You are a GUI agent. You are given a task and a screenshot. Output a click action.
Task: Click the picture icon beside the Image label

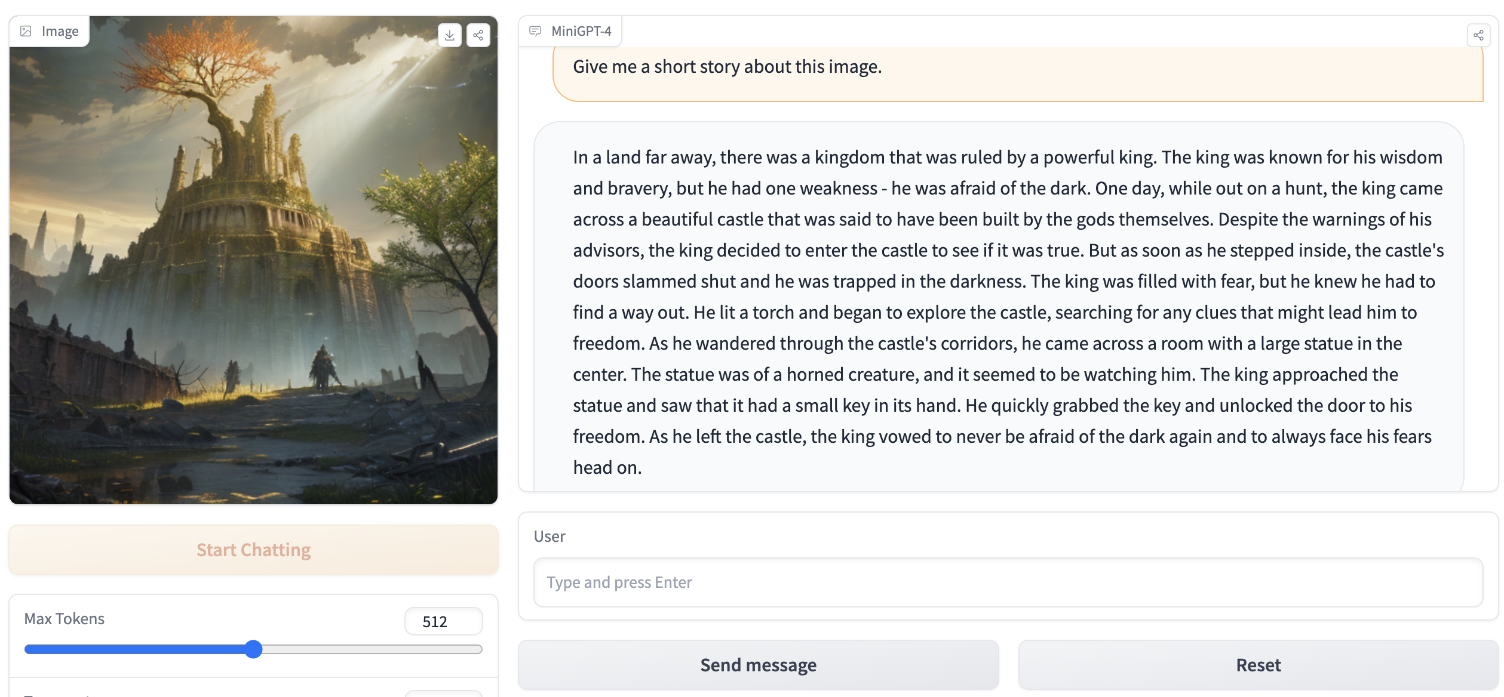coord(26,30)
